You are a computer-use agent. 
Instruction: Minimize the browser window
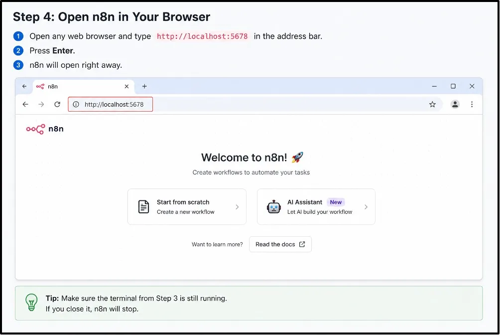(434, 86)
